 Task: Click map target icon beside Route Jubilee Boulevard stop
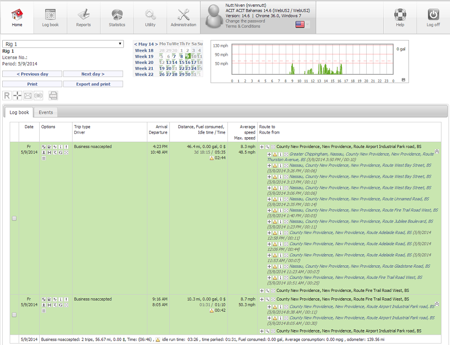point(286,221)
